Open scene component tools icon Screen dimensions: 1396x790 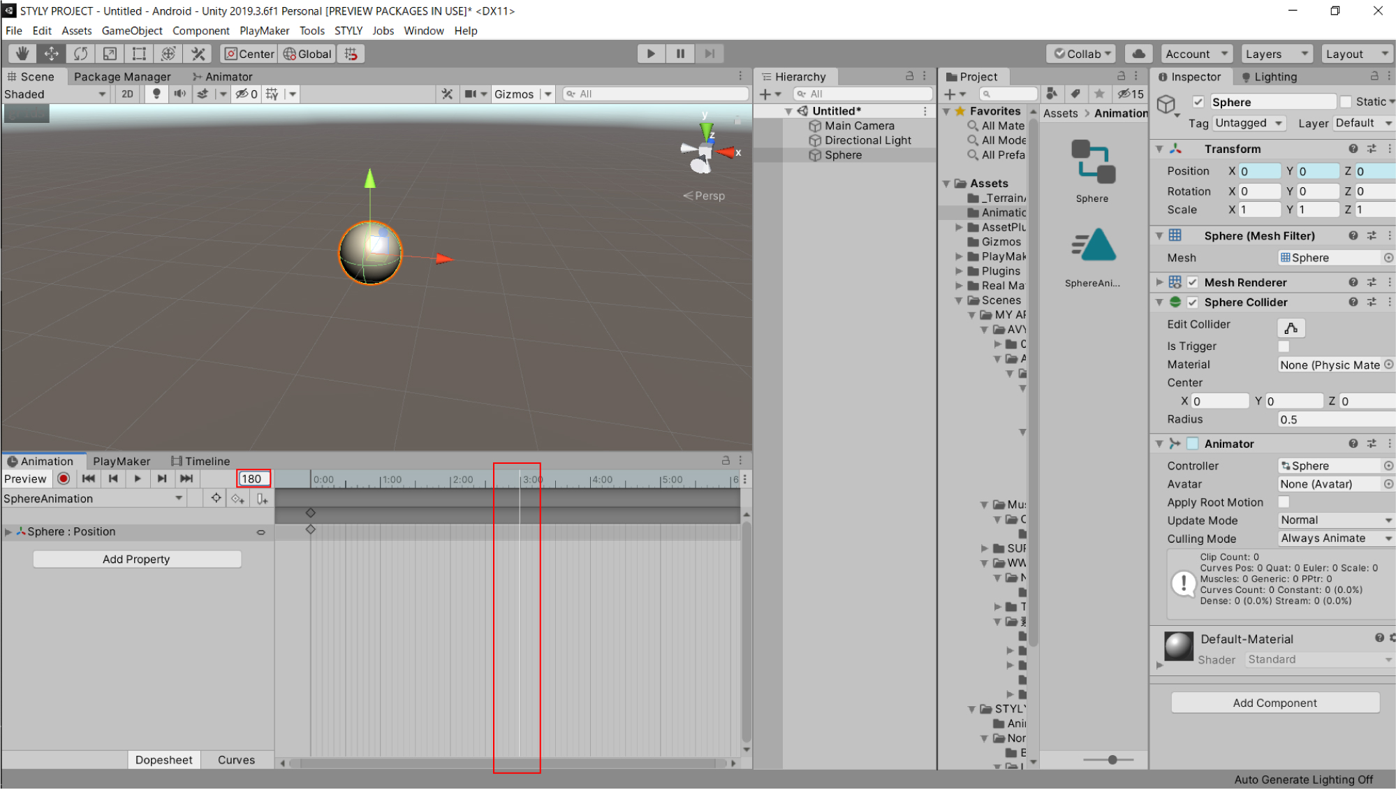tap(447, 94)
